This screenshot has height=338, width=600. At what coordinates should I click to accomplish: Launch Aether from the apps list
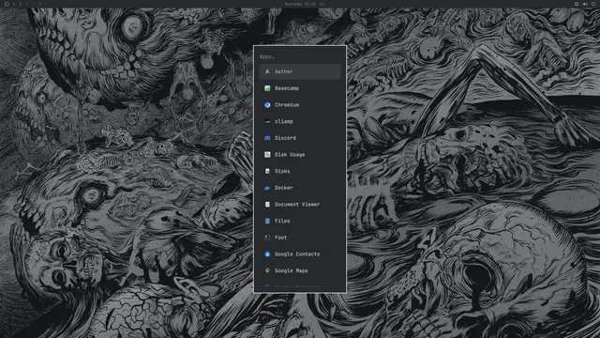point(300,71)
